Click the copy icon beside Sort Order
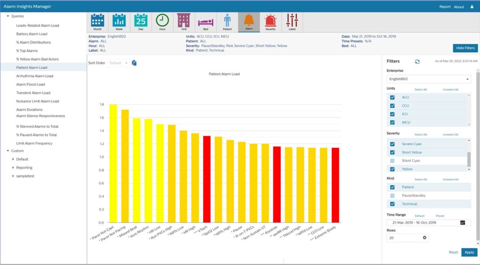This screenshot has height=265, width=480. 134,63
